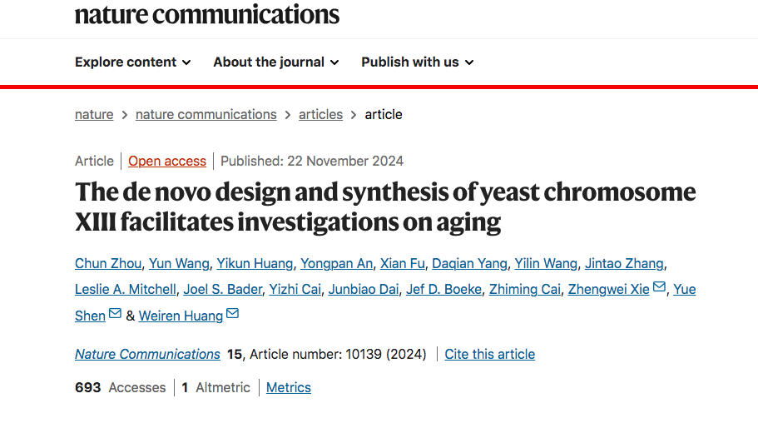
Task: Go to the nature breadcrumb link
Action: coord(94,115)
